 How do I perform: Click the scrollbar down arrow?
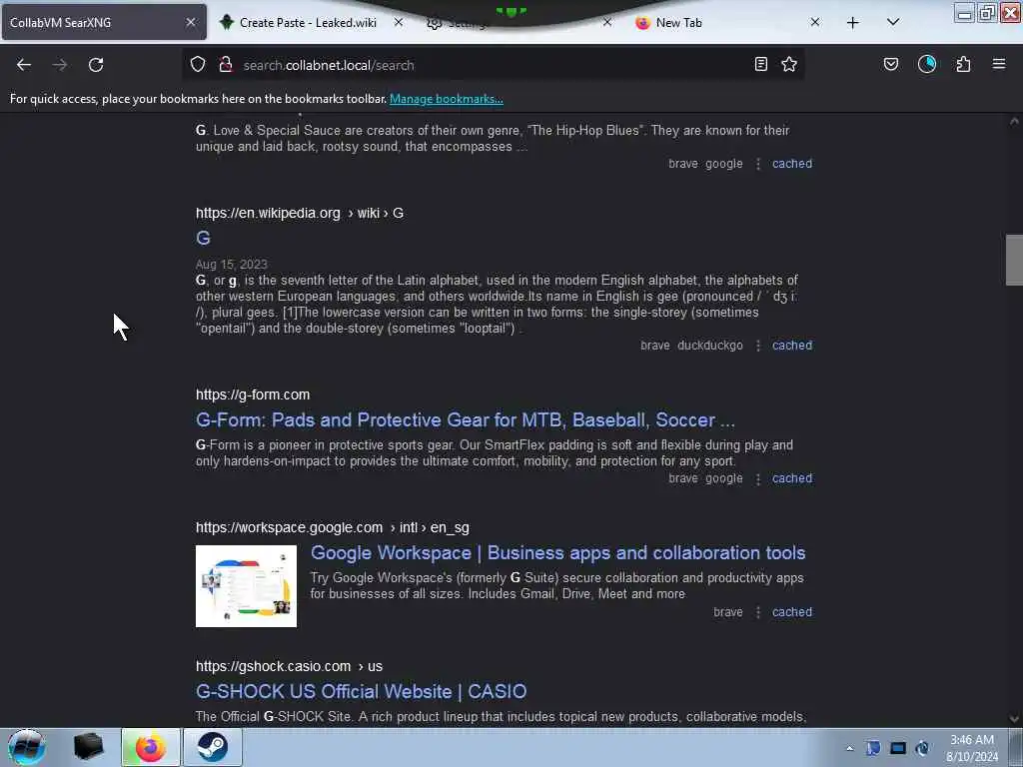coord(1014,719)
